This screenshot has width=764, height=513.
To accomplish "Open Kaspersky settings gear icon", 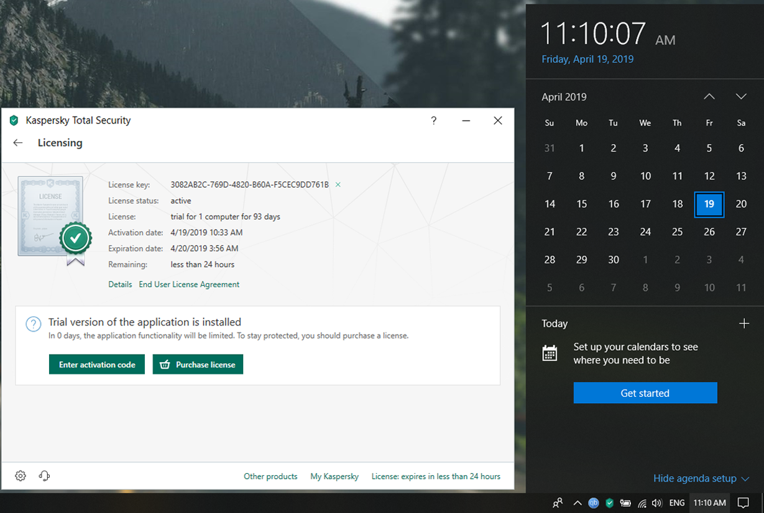I will (21, 476).
